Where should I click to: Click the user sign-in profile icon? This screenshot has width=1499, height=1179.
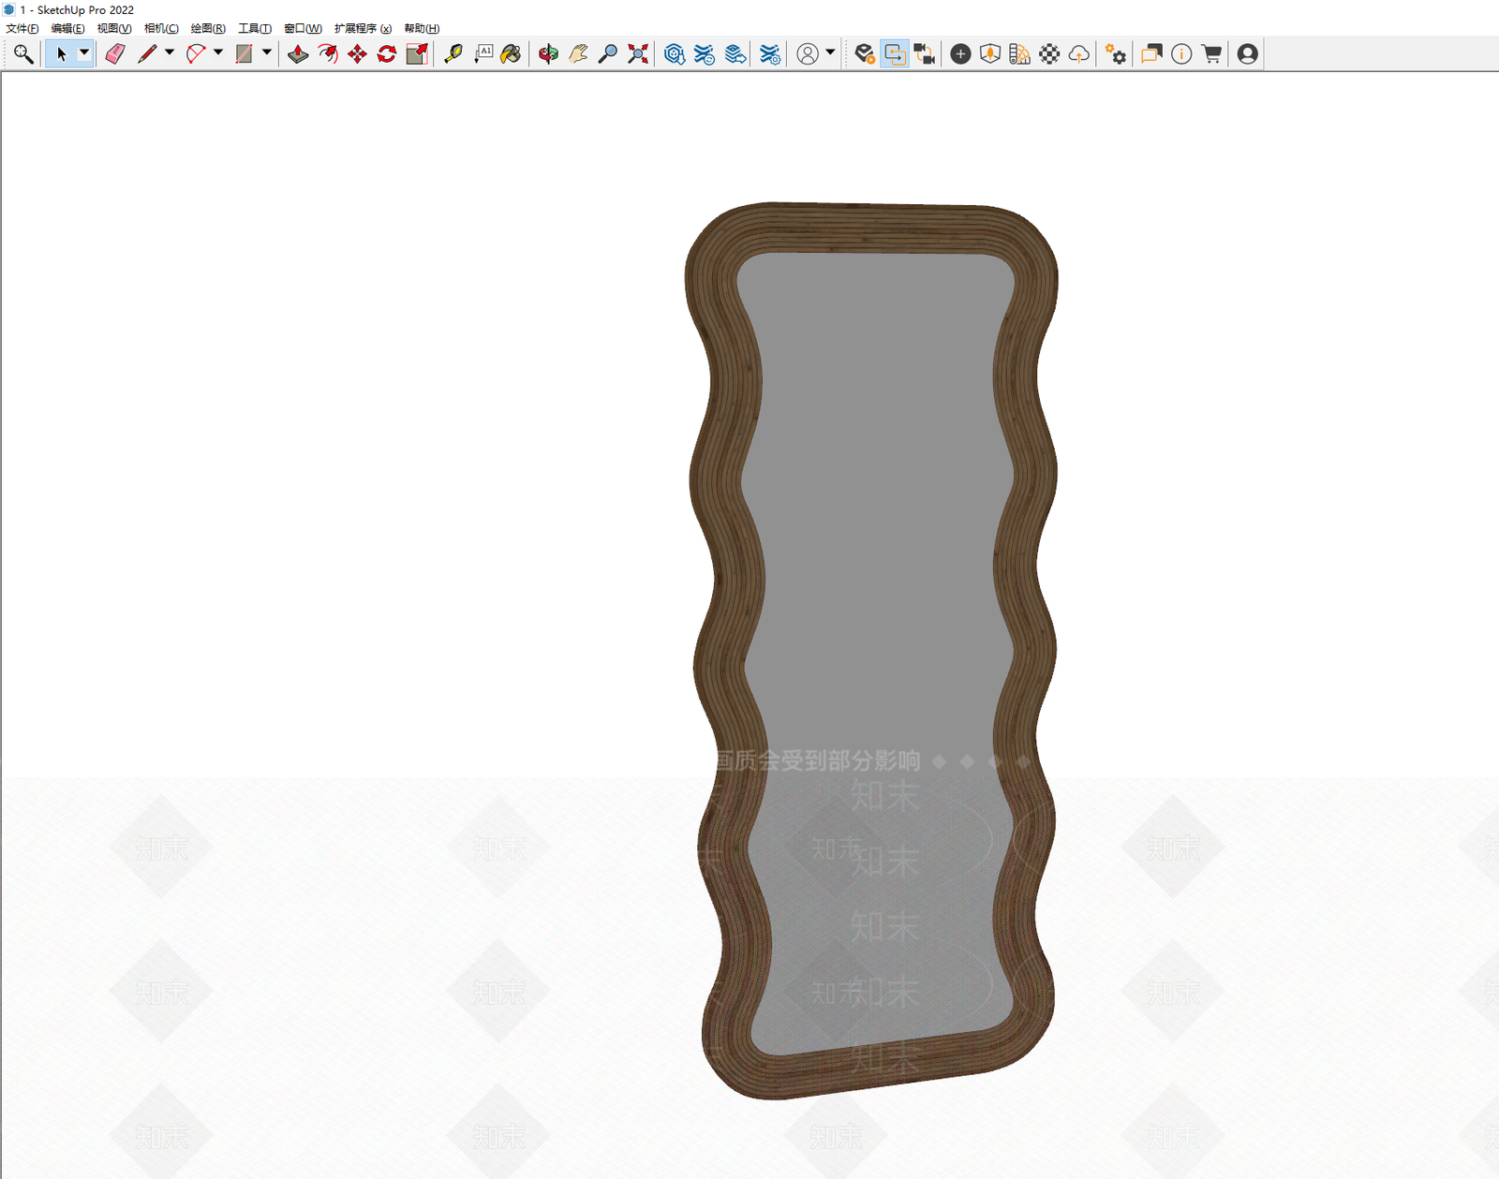(808, 54)
